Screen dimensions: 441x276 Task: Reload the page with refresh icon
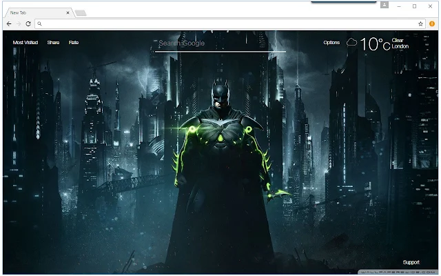pyautogui.click(x=28, y=24)
